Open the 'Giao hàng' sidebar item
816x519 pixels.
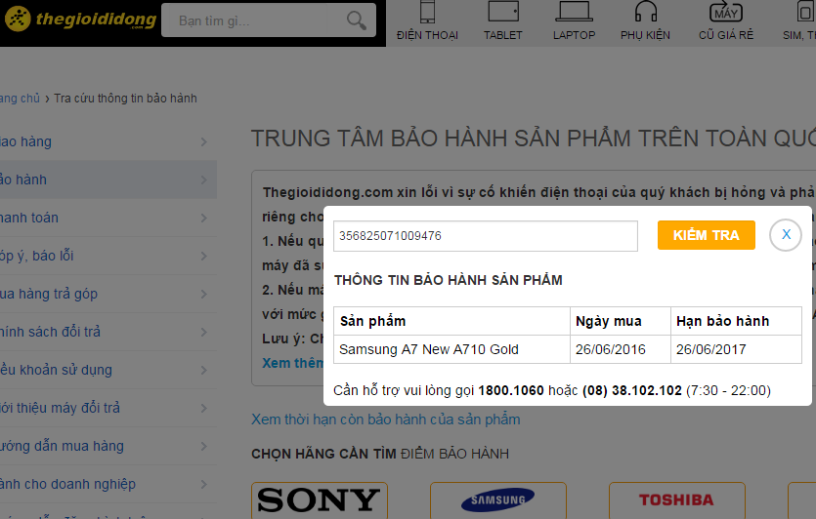108,141
